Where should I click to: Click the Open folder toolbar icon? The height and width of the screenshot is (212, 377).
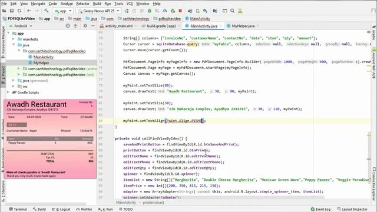point(4,11)
